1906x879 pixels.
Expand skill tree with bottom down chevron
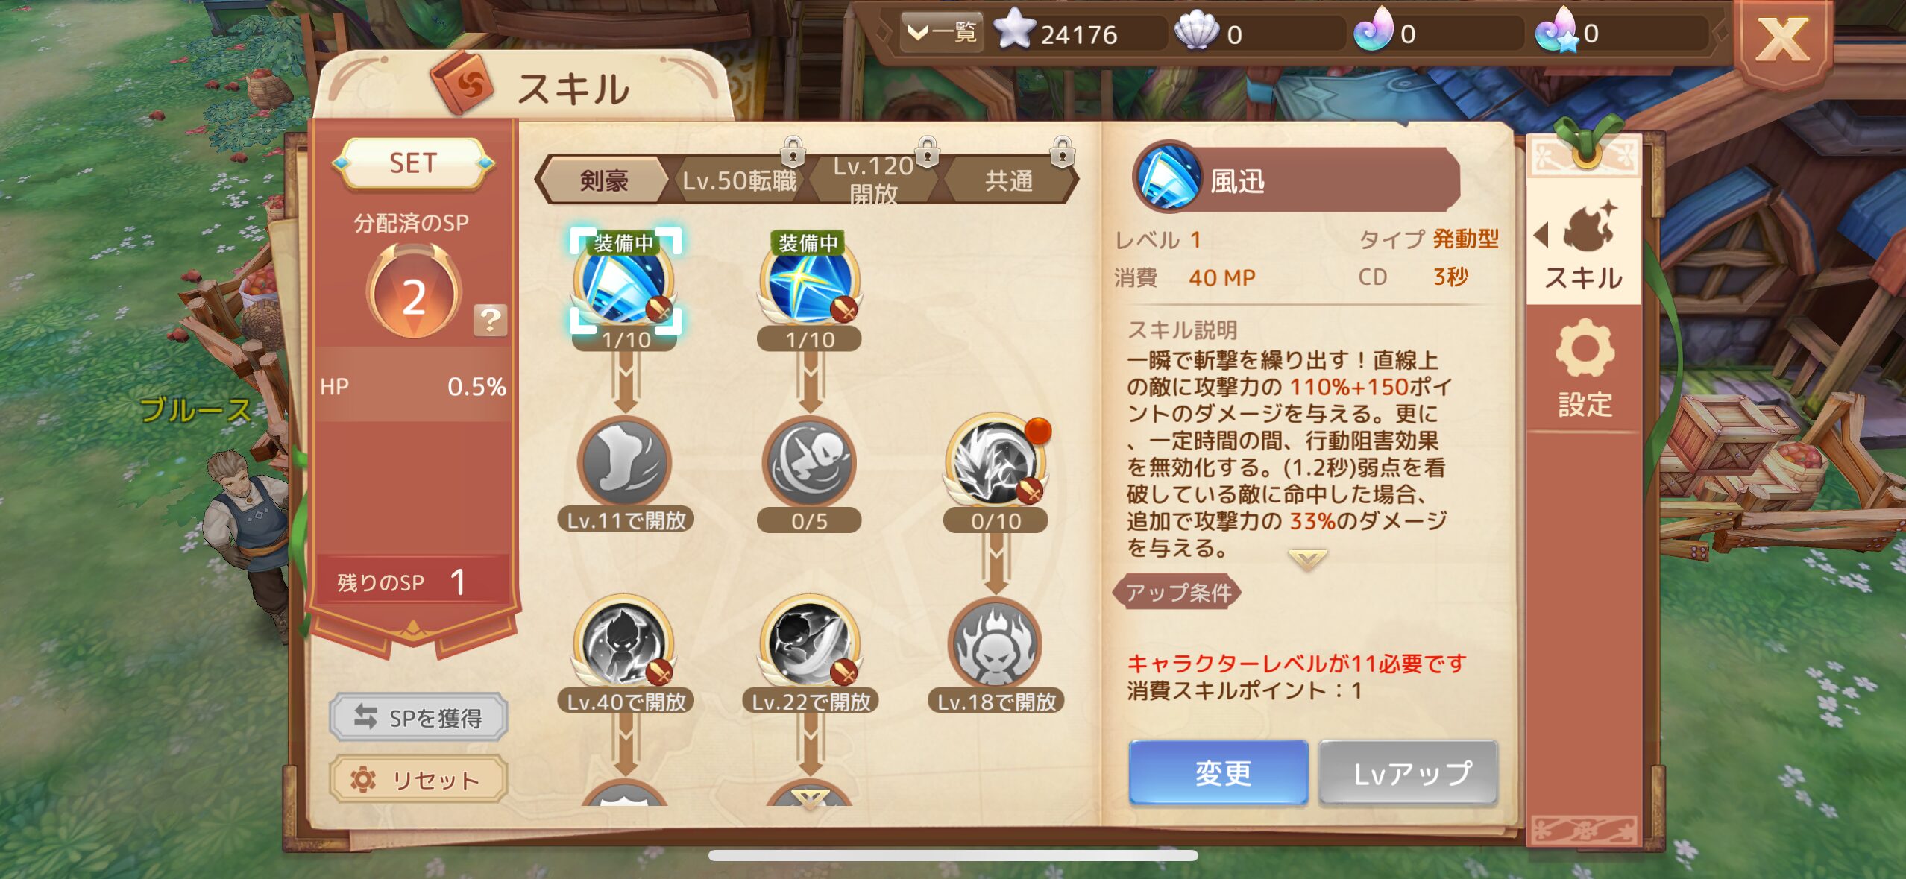pos(810,799)
